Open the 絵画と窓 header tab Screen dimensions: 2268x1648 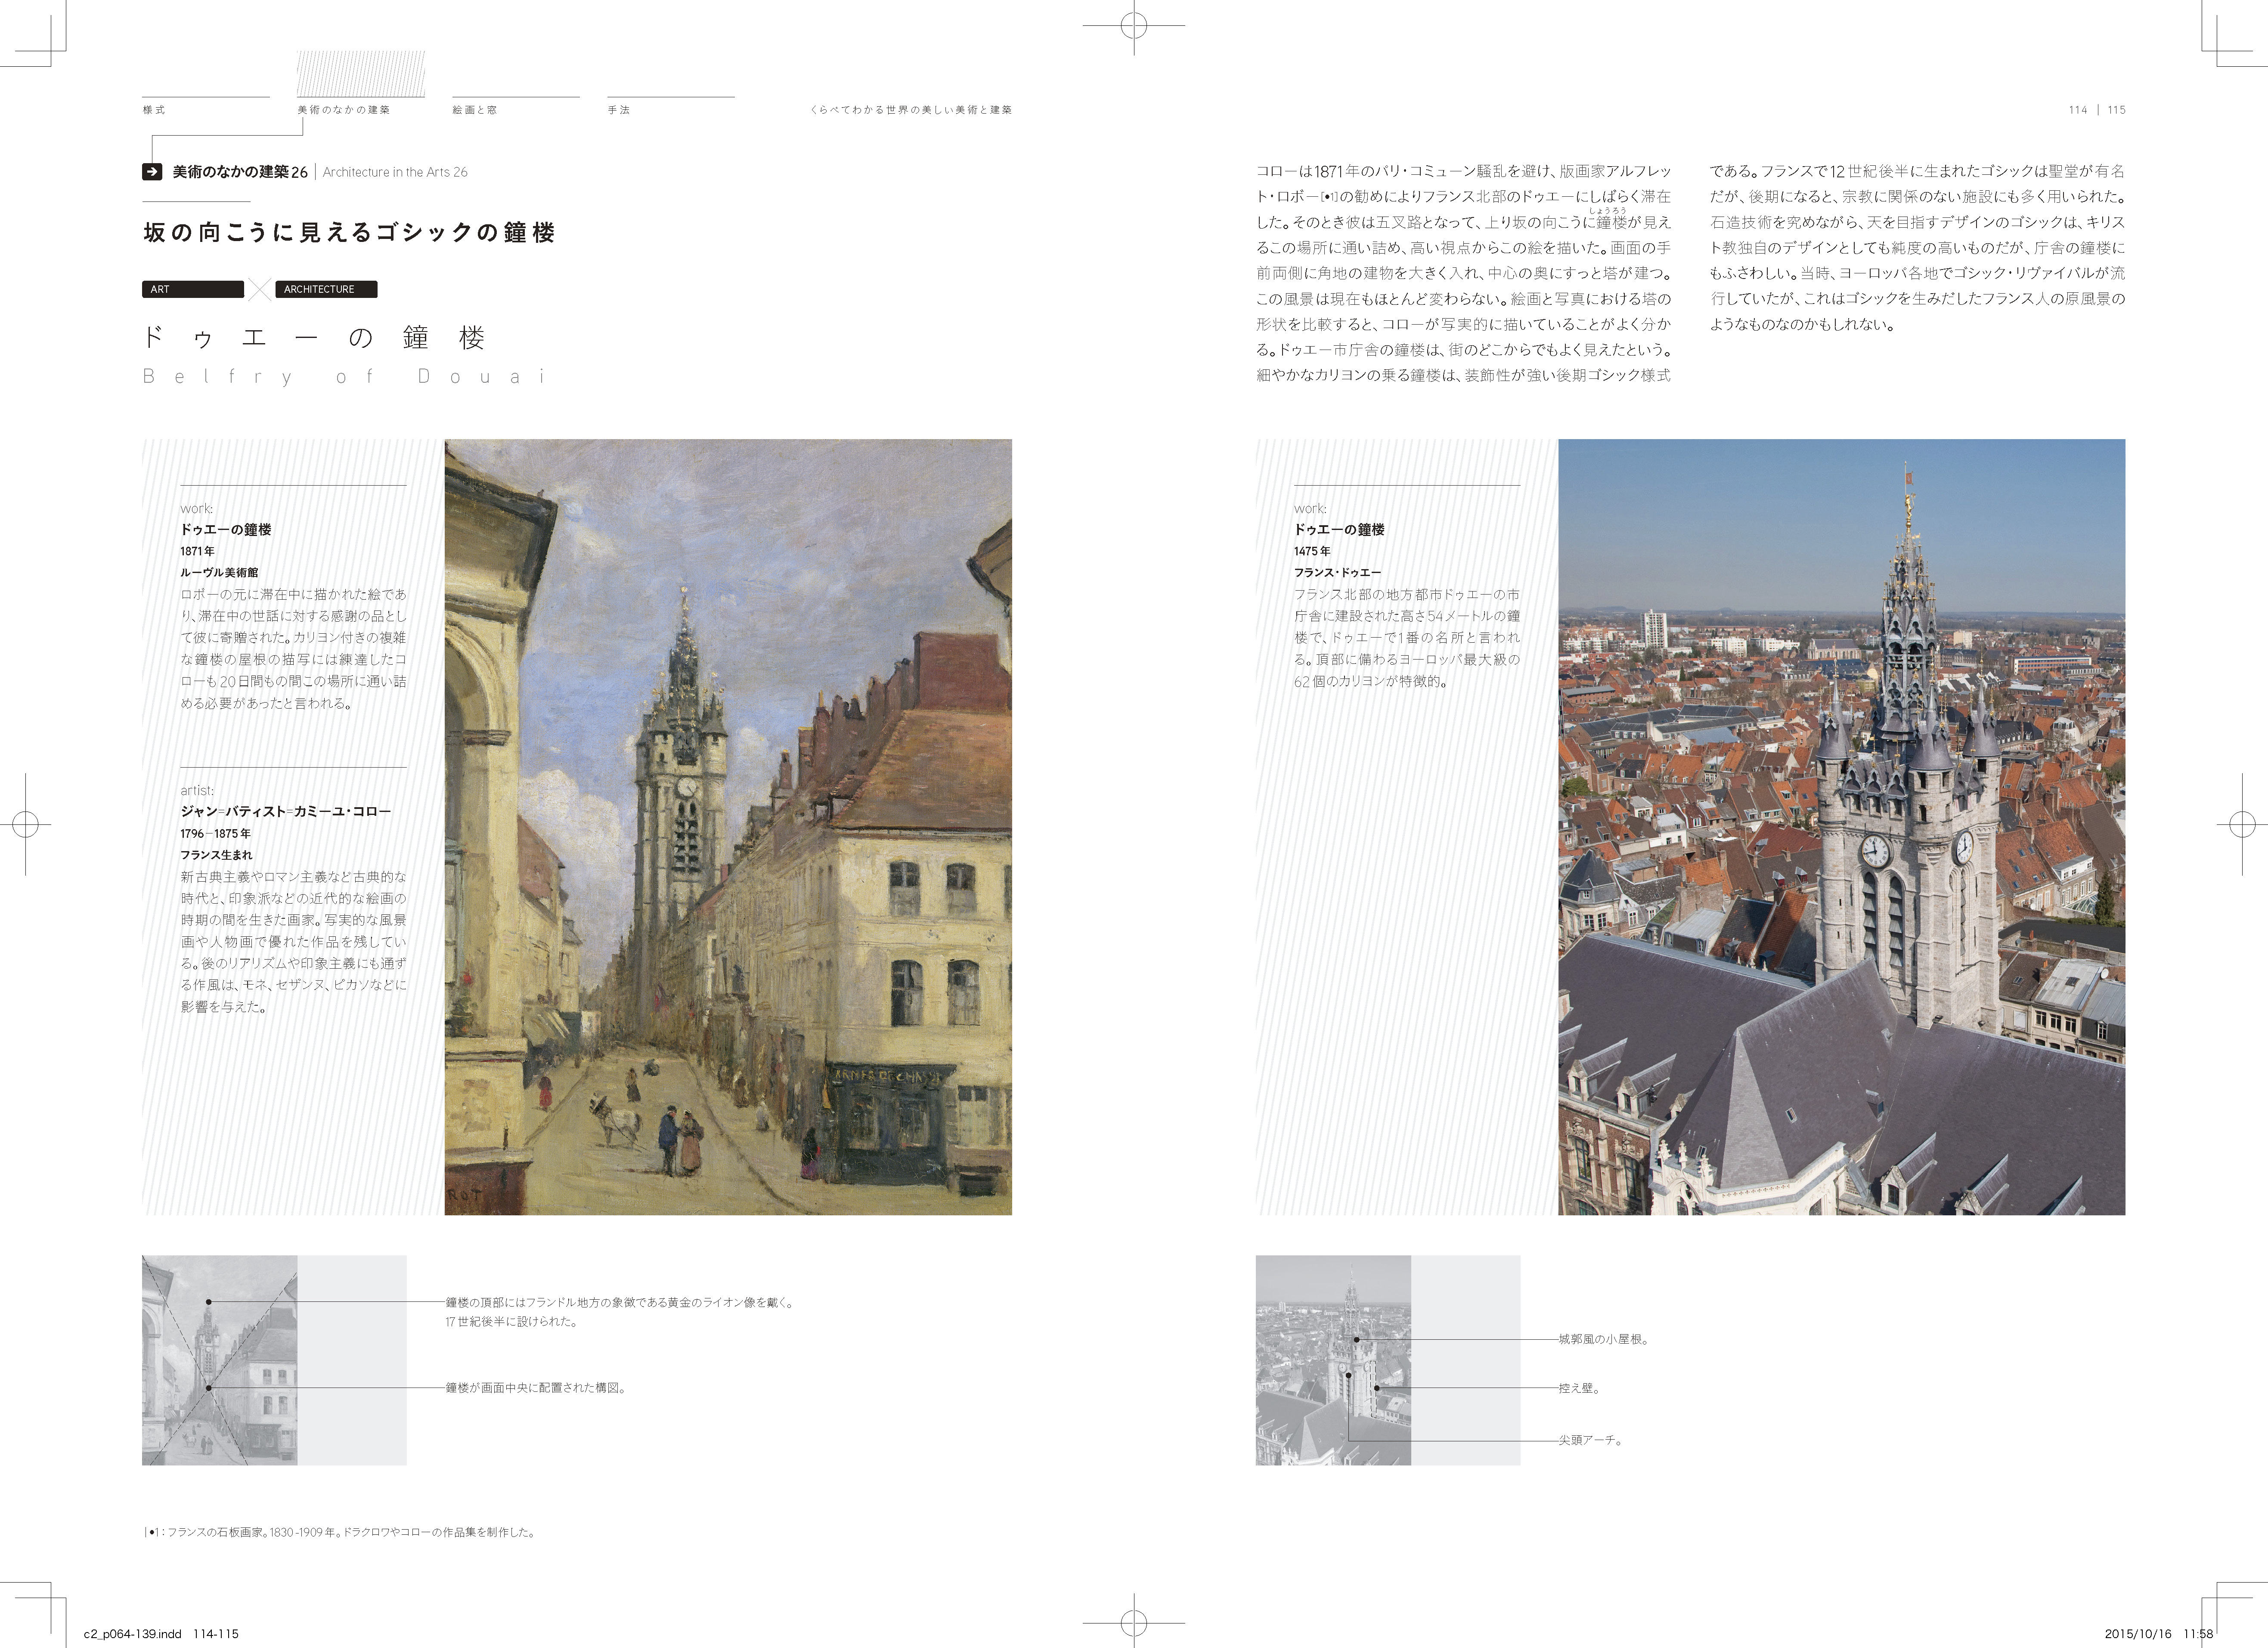(x=474, y=110)
